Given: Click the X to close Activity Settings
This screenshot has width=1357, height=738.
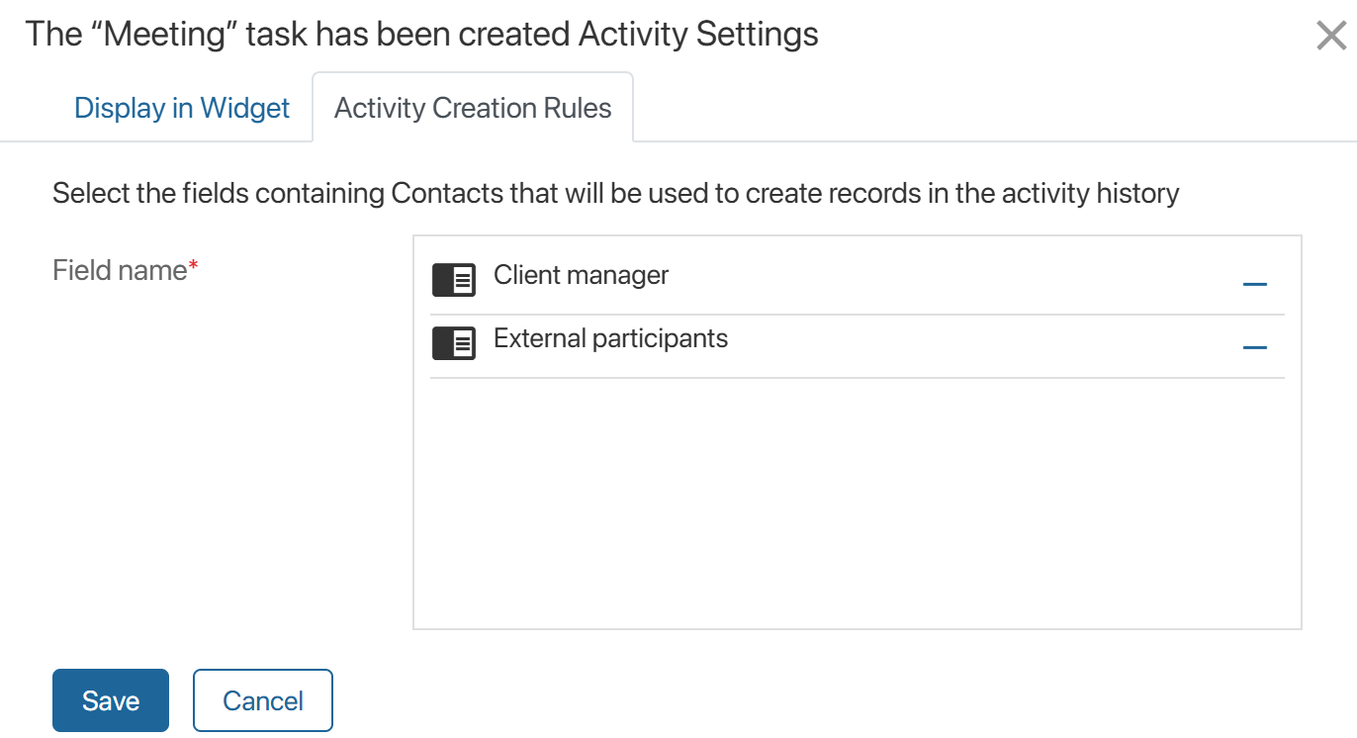Looking at the screenshot, I should click(1330, 35).
